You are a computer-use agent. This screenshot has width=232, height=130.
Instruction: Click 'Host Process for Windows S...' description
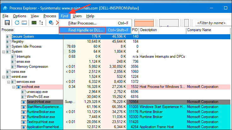click(162, 87)
